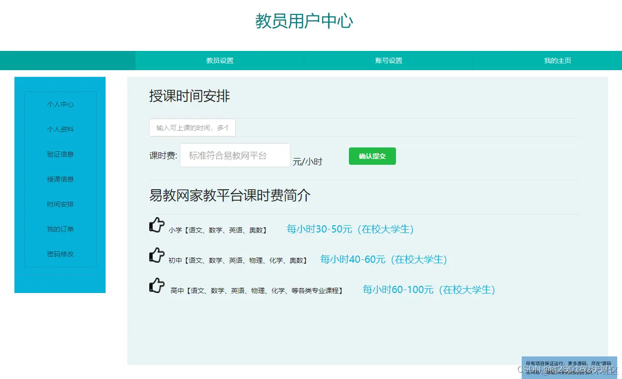
Task: Click the thumbs-up icon beside 小学 row
Action: pos(156,225)
